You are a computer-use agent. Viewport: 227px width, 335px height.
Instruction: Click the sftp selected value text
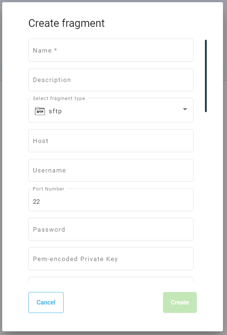pos(56,111)
